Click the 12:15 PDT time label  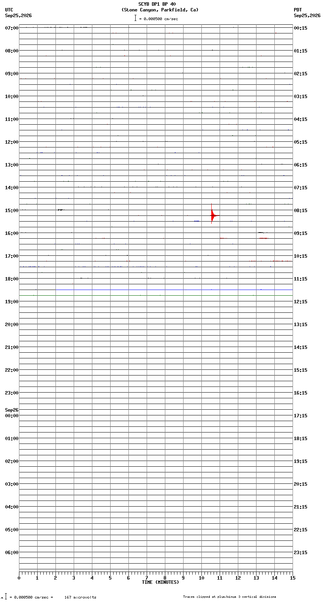[301, 302]
